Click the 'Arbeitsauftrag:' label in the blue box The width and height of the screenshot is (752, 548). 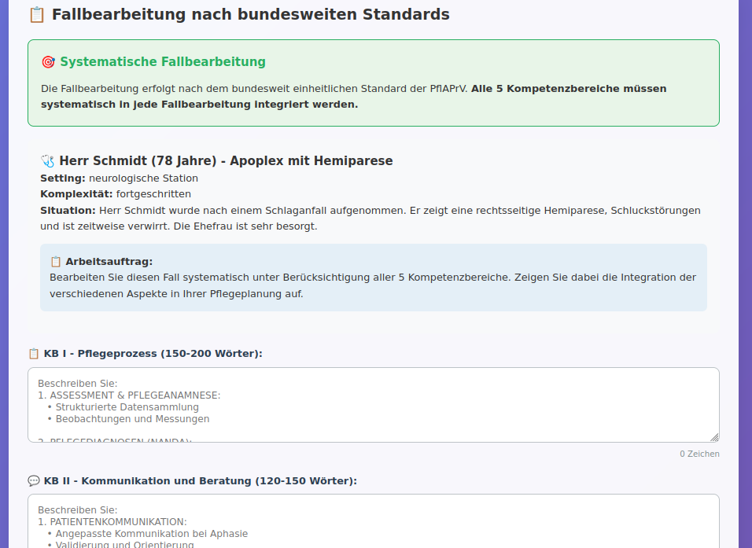109,262
